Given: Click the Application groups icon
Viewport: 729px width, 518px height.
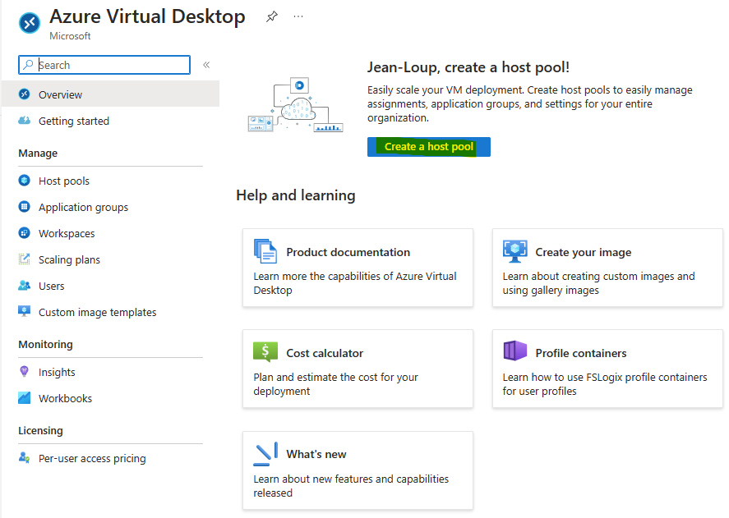Looking at the screenshot, I should tap(24, 207).
